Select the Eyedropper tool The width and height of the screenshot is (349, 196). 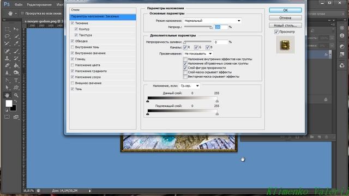click(x=16, y=44)
